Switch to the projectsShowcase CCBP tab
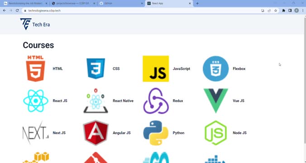Image resolution: width=306 pixels, height=163 pixels. click(x=73, y=3)
